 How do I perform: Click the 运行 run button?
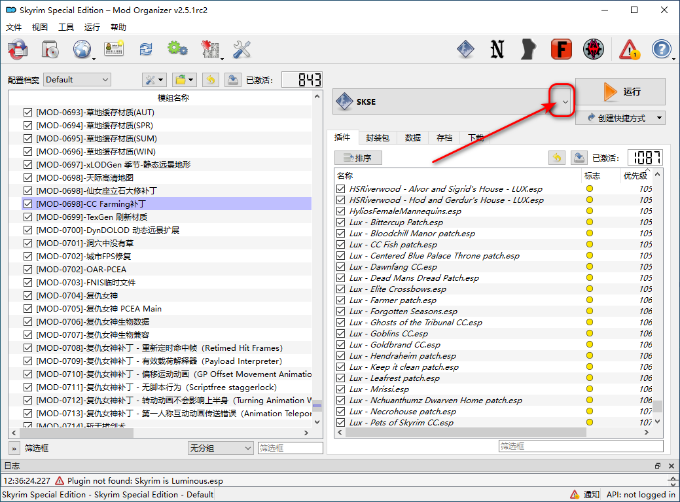click(x=620, y=92)
